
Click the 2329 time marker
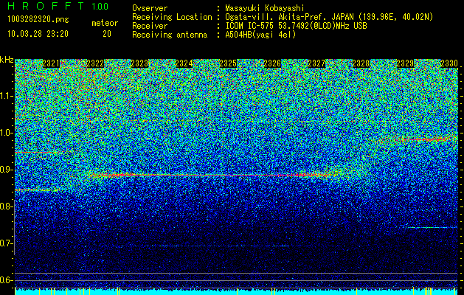point(405,63)
